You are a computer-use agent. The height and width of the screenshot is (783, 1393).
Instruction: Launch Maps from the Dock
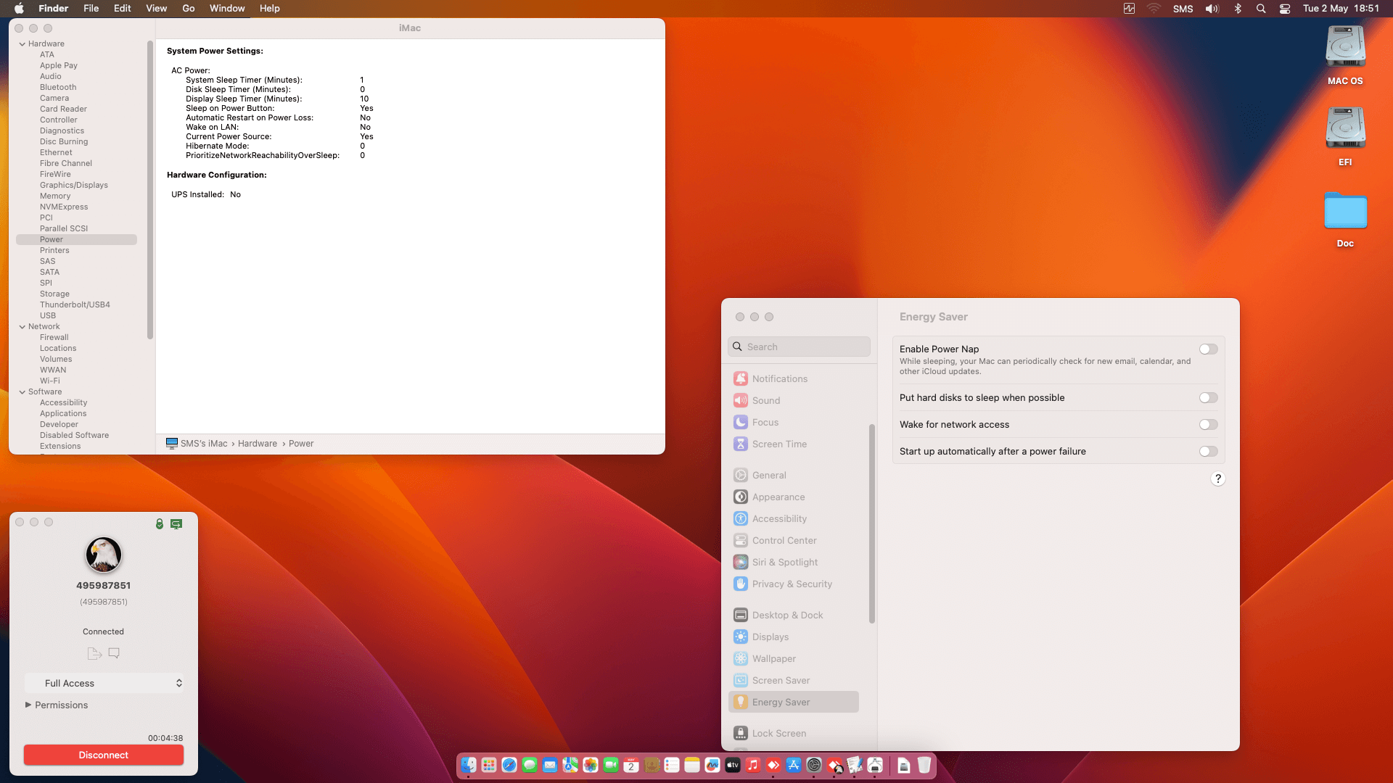pyautogui.click(x=570, y=765)
